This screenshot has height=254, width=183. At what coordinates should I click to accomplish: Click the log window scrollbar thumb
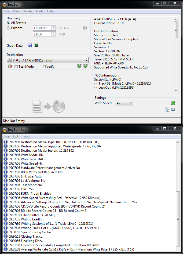(x=178, y=219)
